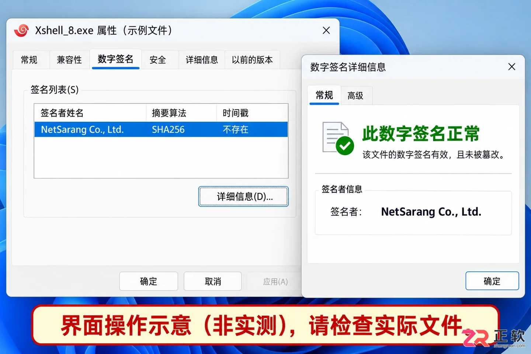Click the 签名者: label
The height and width of the screenshot is (354, 531).
346,212
